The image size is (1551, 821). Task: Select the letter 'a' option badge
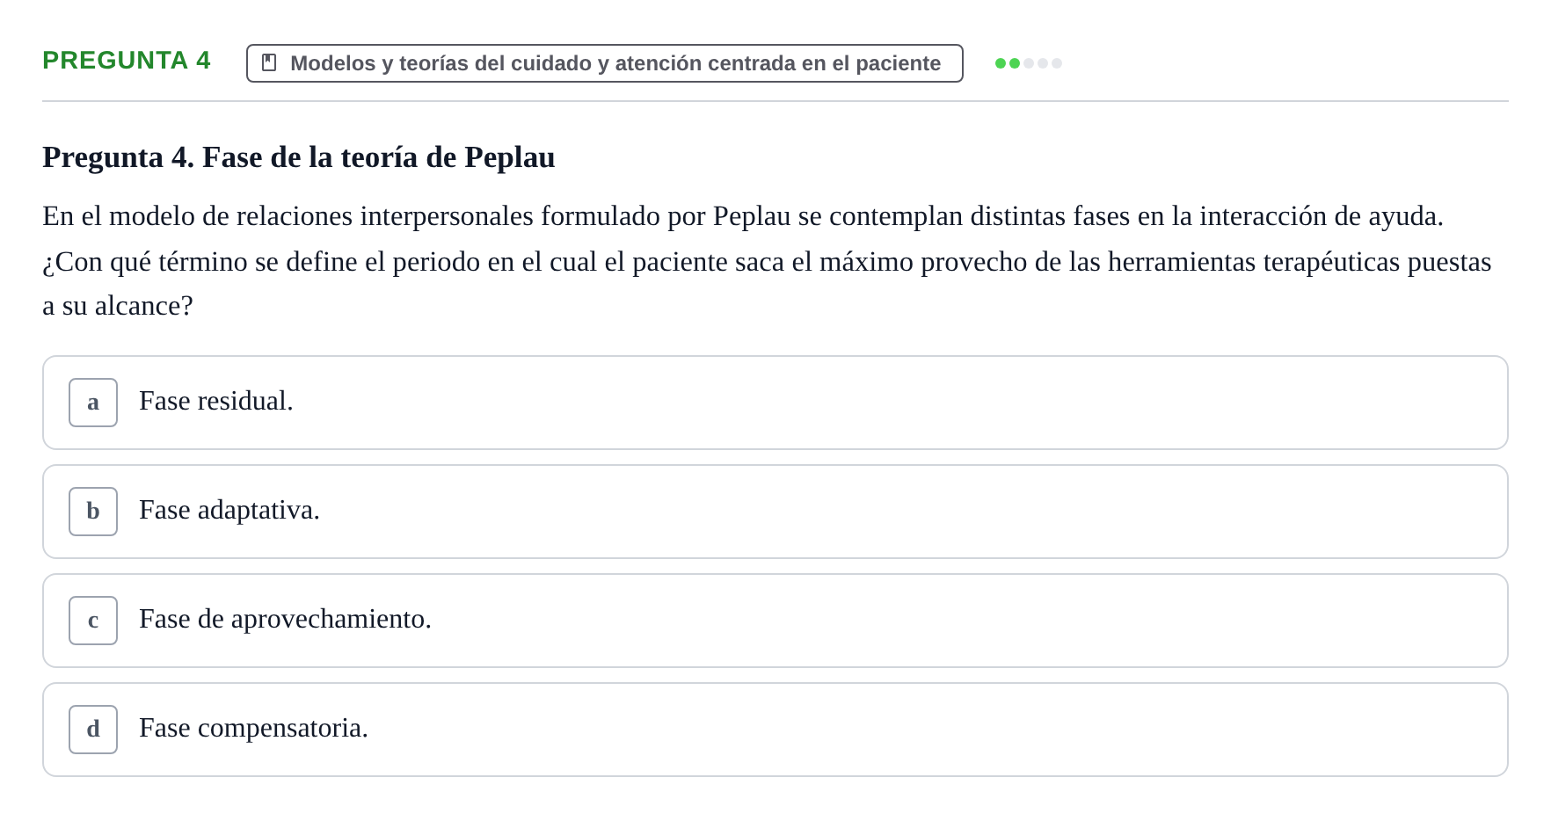(93, 403)
